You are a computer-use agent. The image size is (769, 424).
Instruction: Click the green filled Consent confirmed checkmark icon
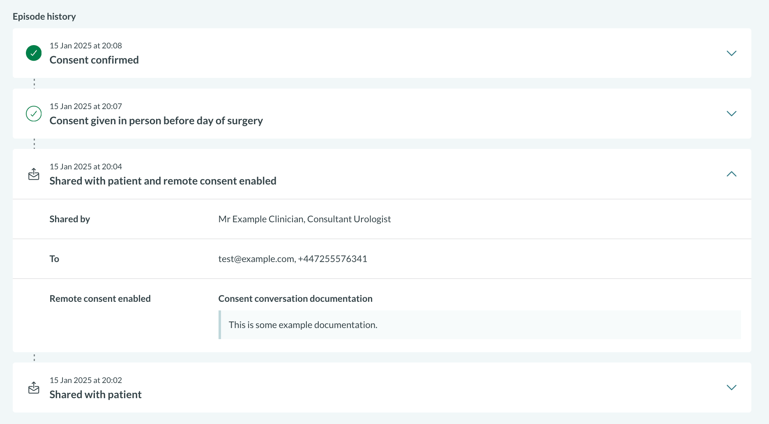(34, 53)
